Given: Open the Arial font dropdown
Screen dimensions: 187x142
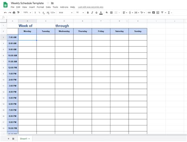Looking at the screenshot, I should [65, 13].
